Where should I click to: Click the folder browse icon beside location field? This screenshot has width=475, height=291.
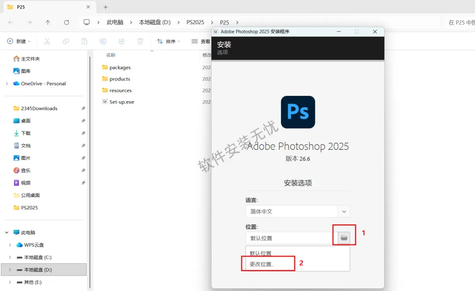pyautogui.click(x=344, y=238)
